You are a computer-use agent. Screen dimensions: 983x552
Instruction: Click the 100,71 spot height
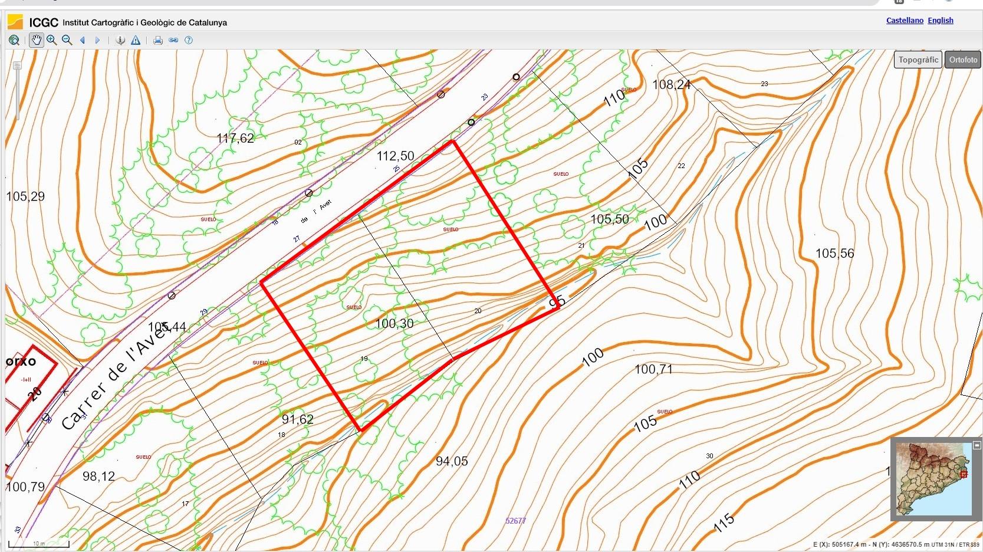pos(653,369)
